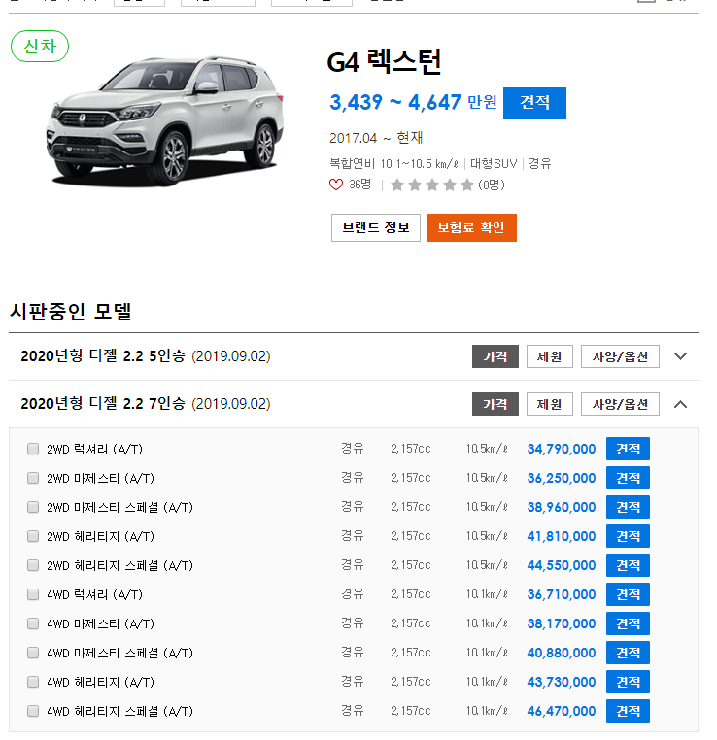Click the blue 견적 button beside price range

534,103
